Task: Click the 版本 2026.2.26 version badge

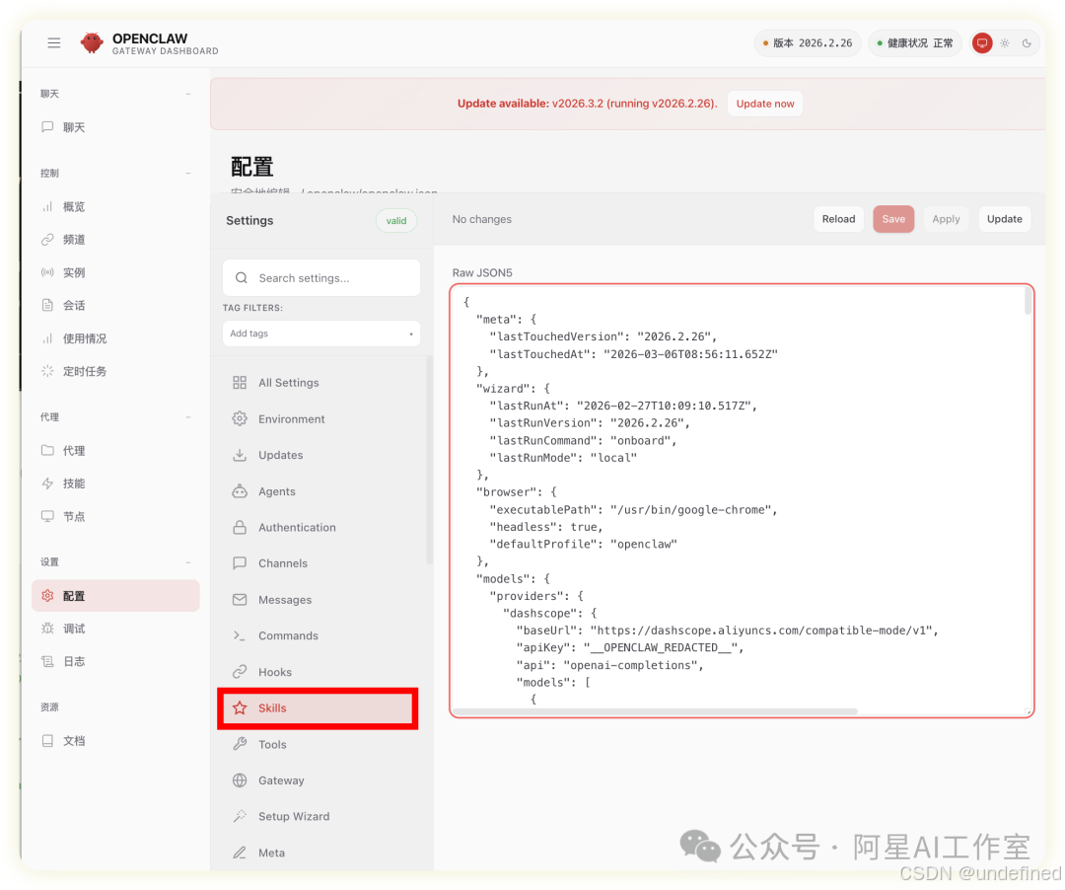Action: coord(808,42)
